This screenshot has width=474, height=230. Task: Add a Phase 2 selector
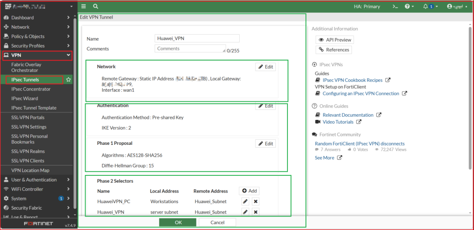pos(249,191)
